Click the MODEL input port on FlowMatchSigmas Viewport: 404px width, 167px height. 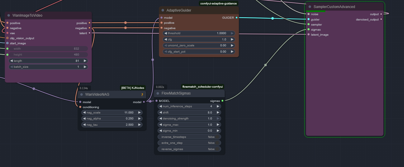click(157, 101)
